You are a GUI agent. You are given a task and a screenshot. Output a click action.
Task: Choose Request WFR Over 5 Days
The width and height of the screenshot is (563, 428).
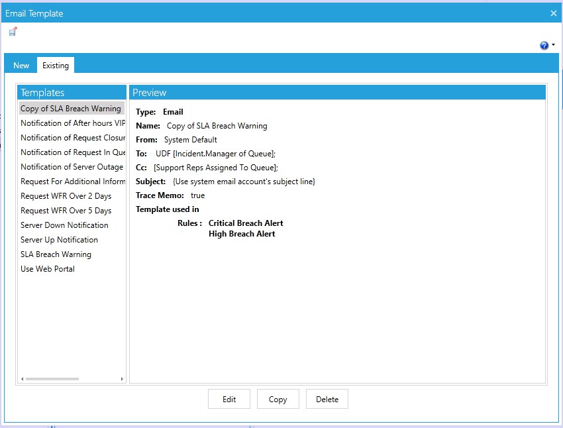pyautogui.click(x=66, y=211)
